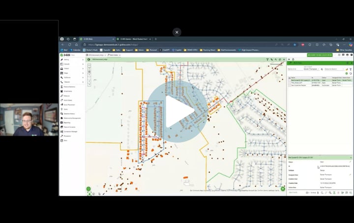
Task: Click the green banner button in the app header
Action: point(320,55)
